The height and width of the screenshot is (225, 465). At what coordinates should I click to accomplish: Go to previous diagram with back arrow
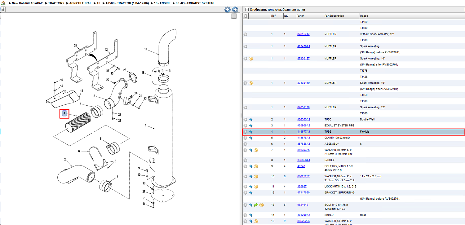tap(228, 10)
